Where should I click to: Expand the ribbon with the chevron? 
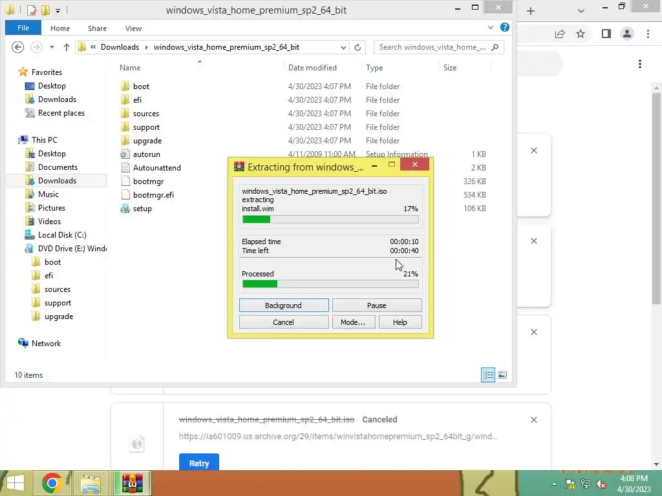point(491,27)
